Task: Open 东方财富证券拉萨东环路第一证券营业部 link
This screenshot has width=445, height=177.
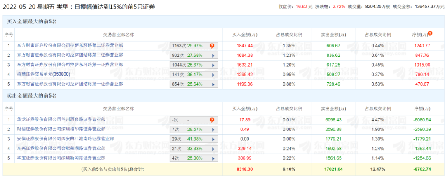Action: [70, 64]
